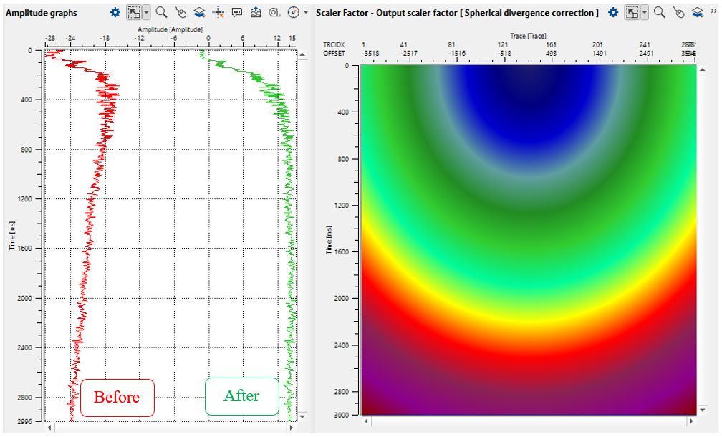Select the magnifier zoom tool in Amplitude graphs
Image resolution: width=722 pixels, height=437 pixels.
pos(162,12)
